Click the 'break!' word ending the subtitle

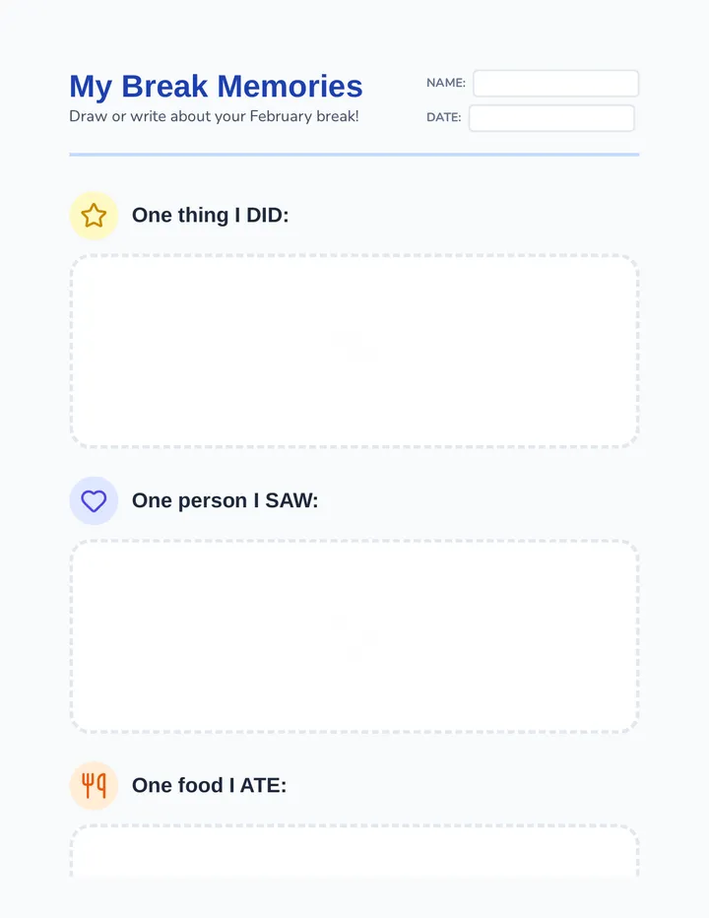pyautogui.click(x=337, y=116)
